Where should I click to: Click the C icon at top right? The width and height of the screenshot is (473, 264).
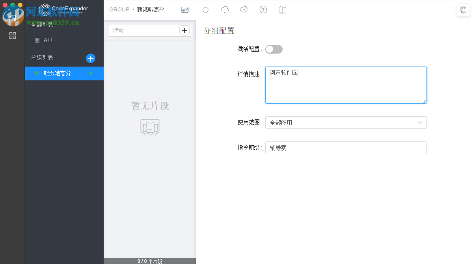tap(463, 10)
